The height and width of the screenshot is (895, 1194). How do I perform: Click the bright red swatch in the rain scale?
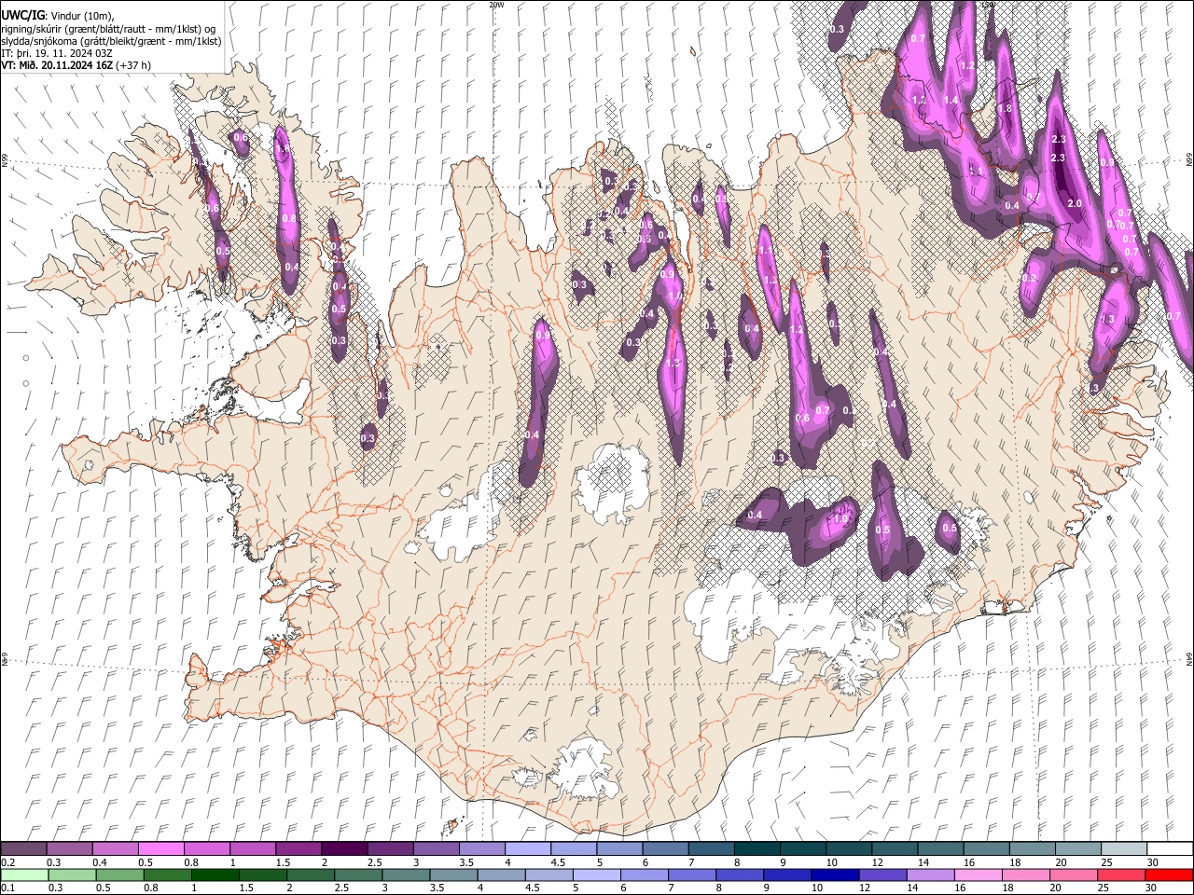1168,875
